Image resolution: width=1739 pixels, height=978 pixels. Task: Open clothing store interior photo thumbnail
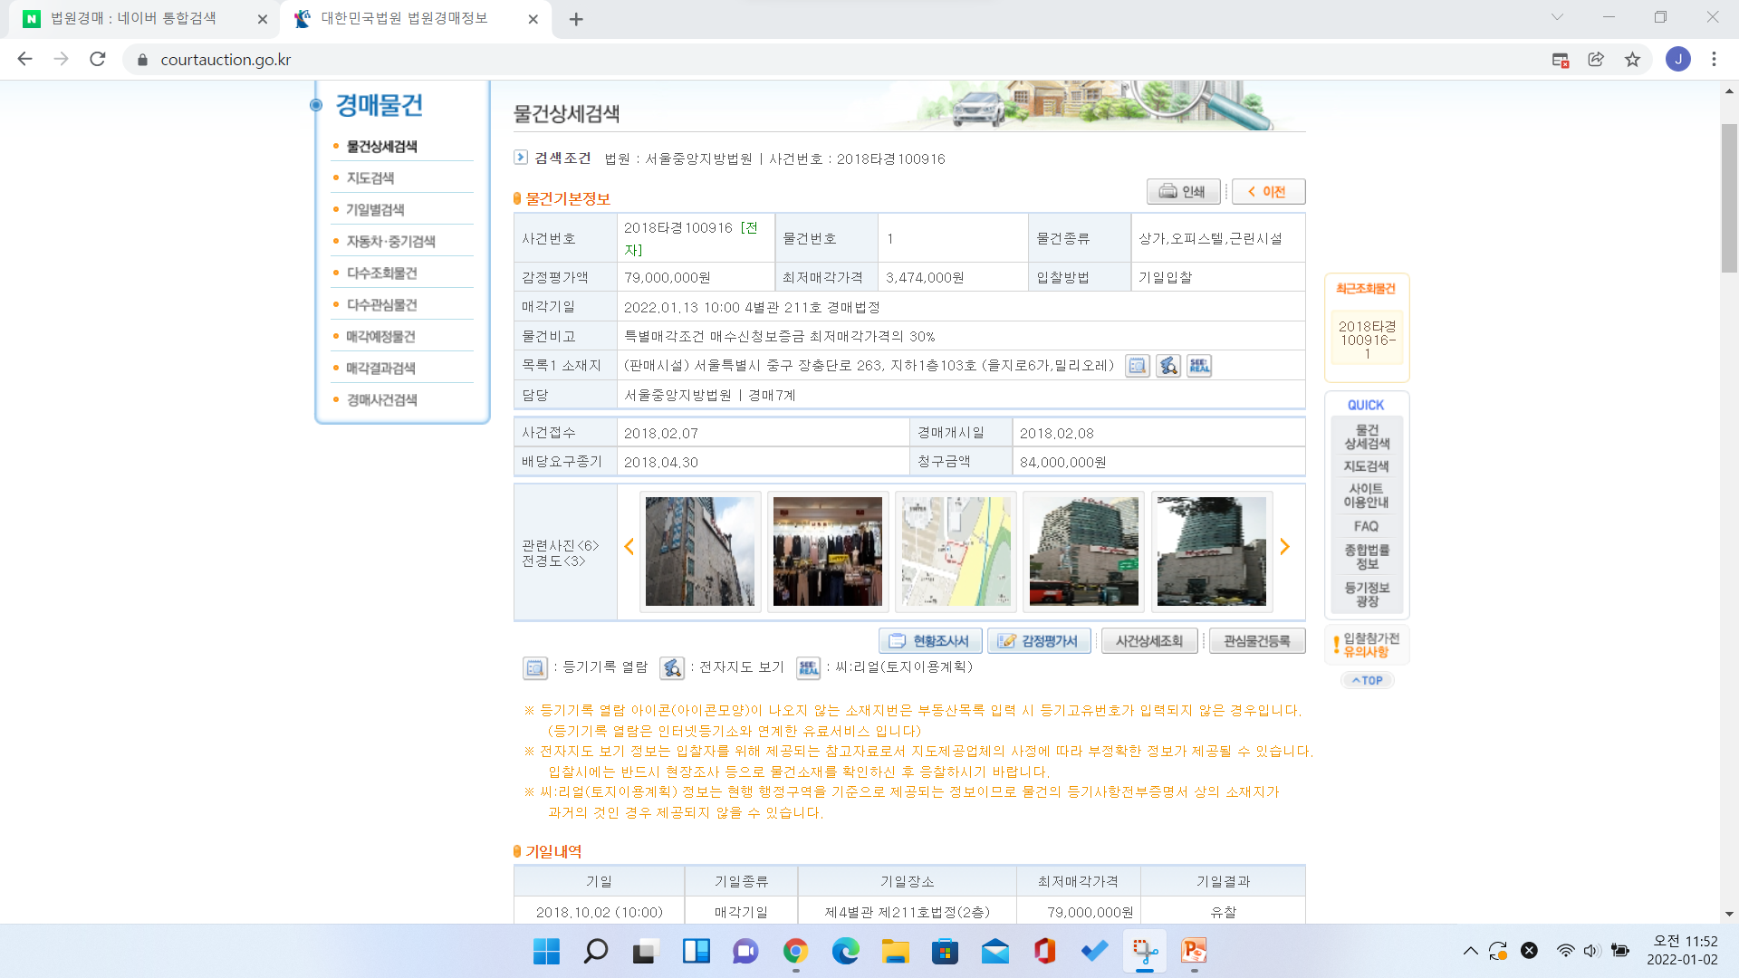[828, 551]
